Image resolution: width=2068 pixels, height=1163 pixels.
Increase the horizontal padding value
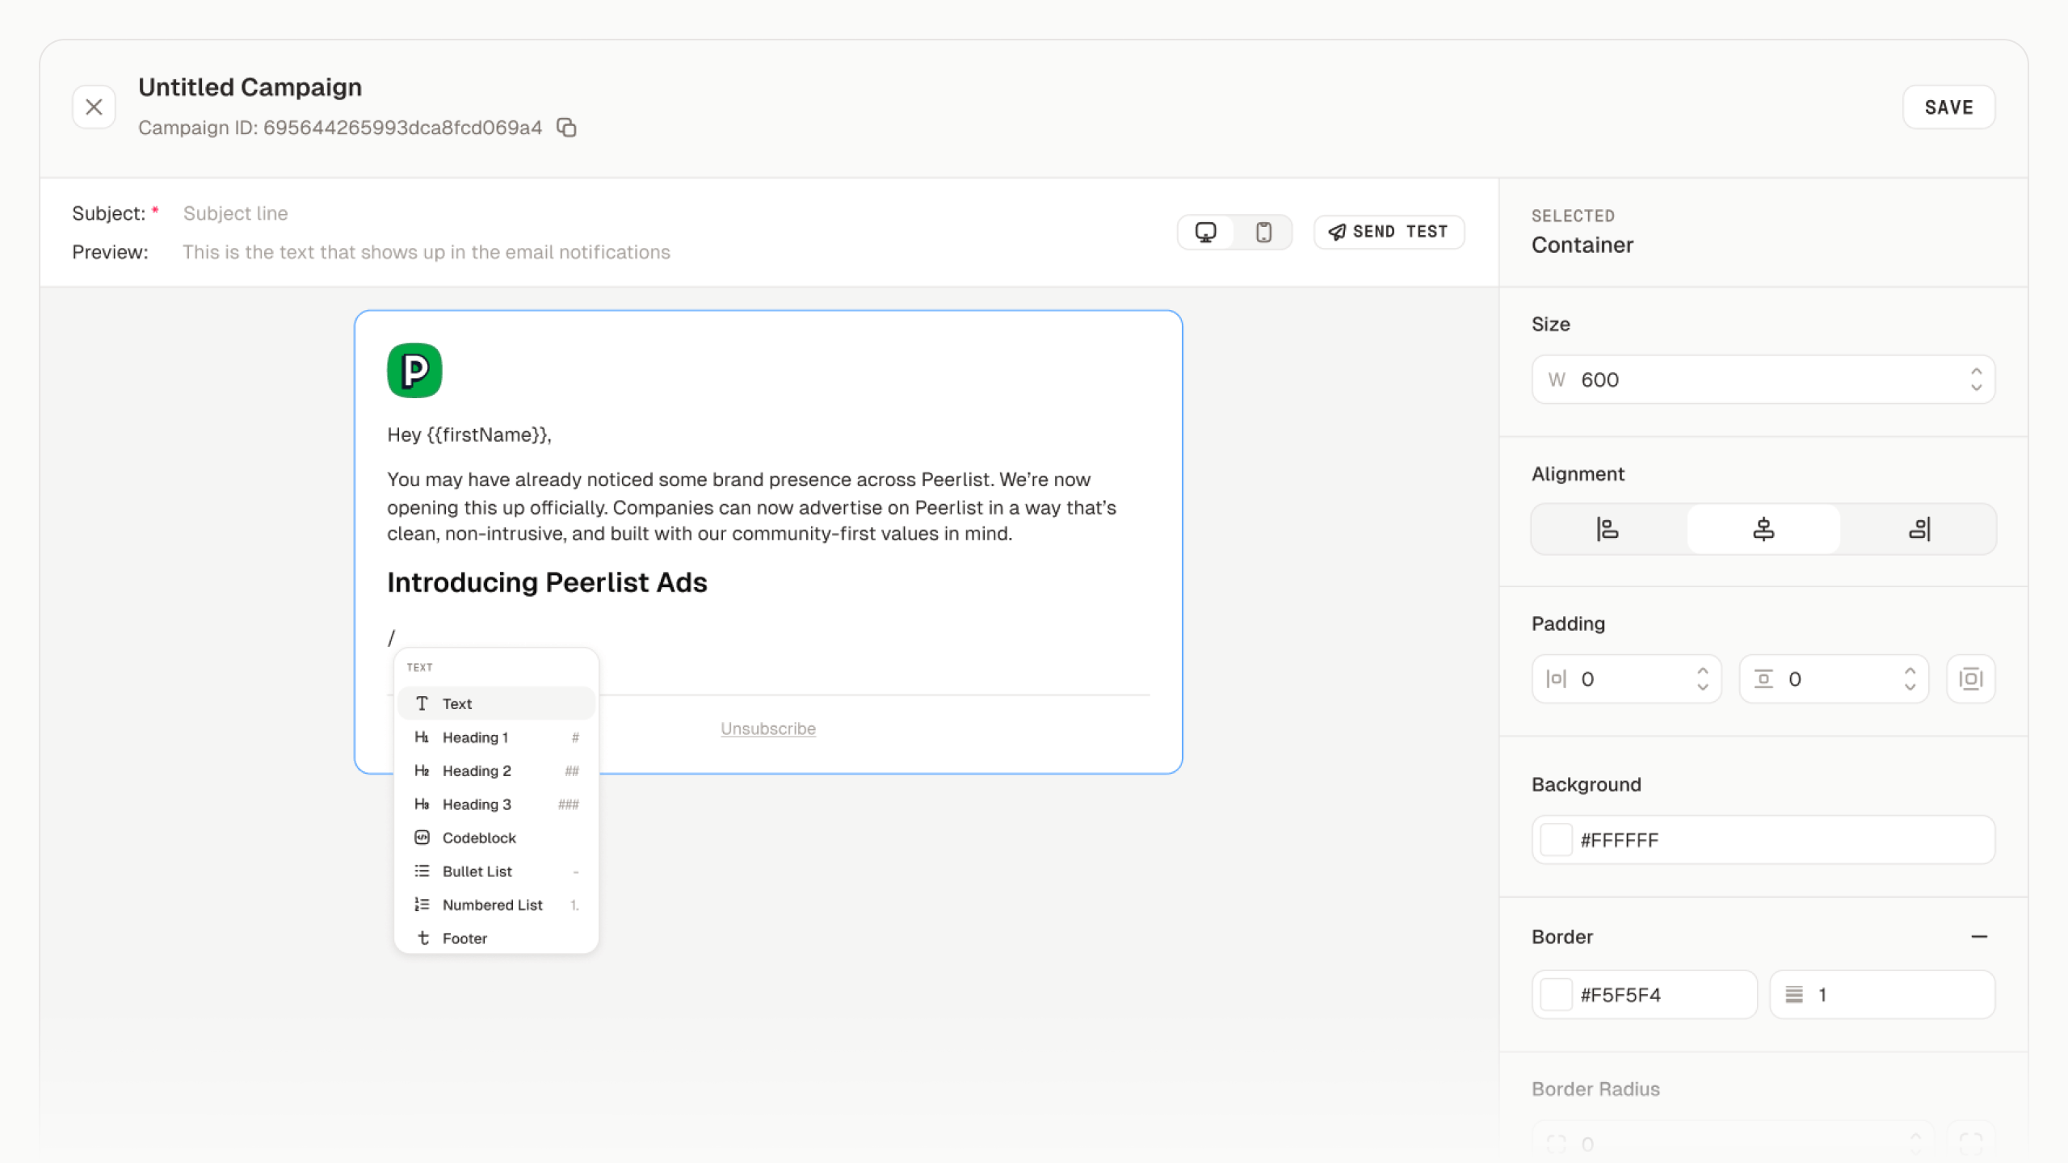coord(1703,671)
